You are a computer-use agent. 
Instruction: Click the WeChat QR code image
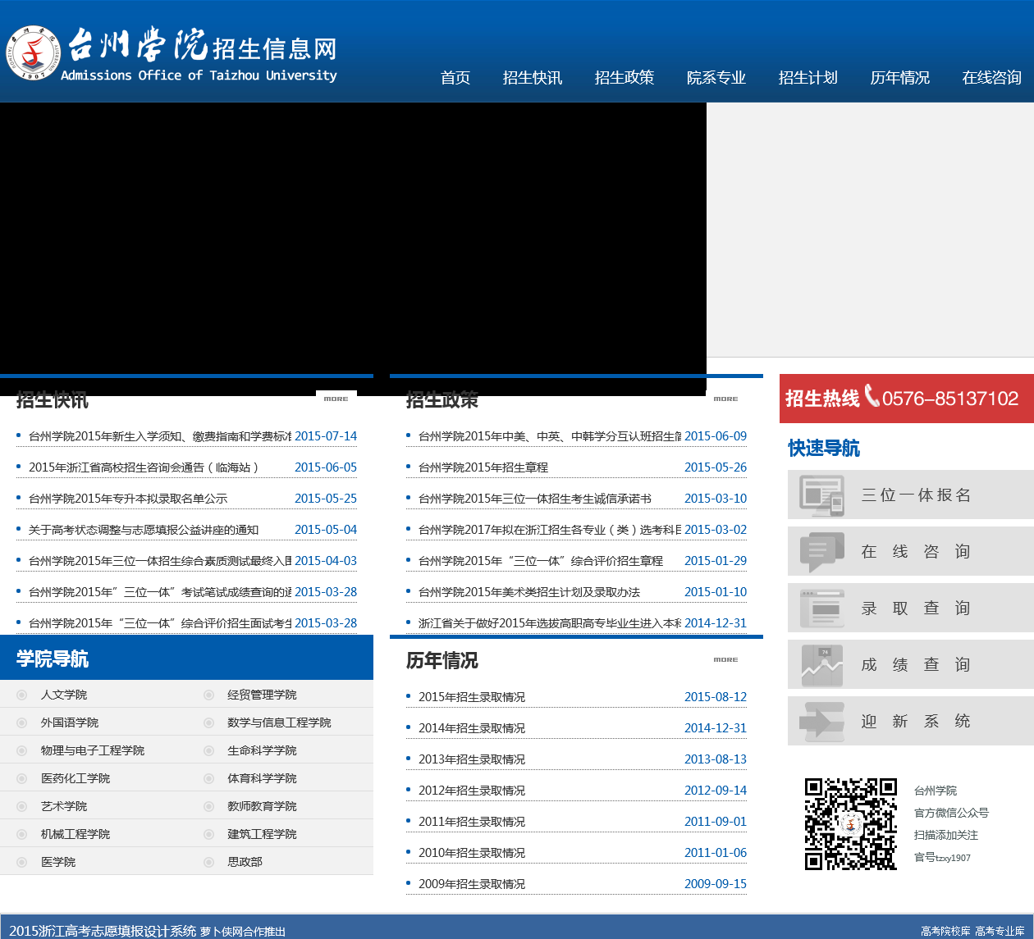pyautogui.click(x=850, y=823)
